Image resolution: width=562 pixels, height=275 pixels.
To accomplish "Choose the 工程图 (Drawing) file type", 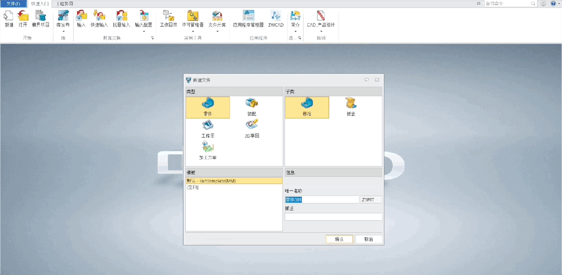I will (207, 128).
